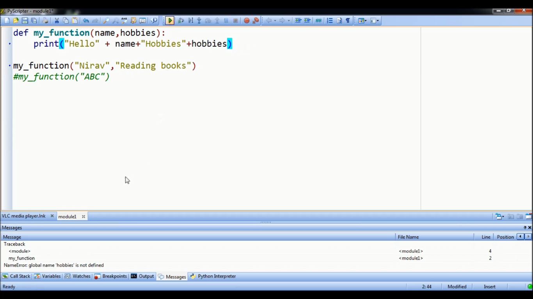Toggle special character display with the paragraph icon
533x299 pixels.
click(347, 20)
